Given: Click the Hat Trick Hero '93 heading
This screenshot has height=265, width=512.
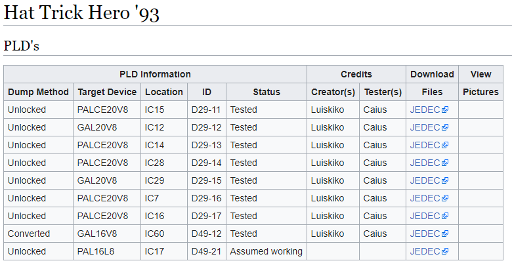Looking at the screenshot, I should 81,13.
